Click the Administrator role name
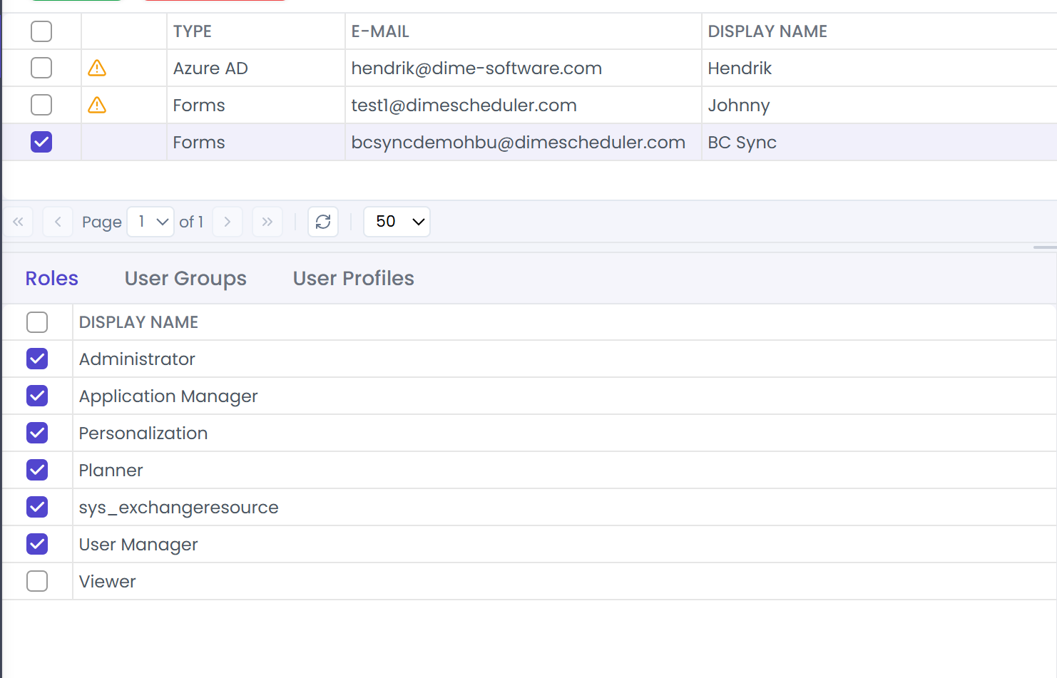The height and width of the screenshot is (678, 1057). tap(137, 359)
